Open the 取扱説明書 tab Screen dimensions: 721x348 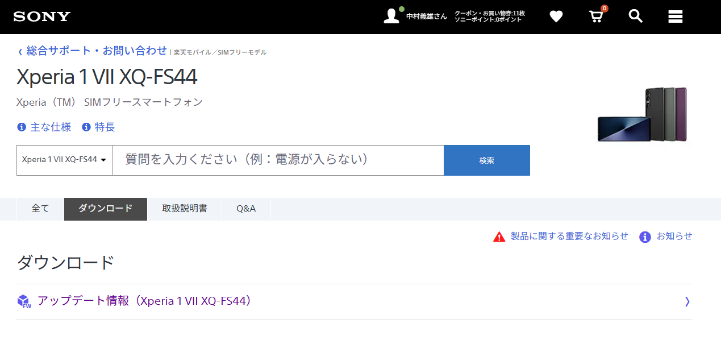[185, 209]
